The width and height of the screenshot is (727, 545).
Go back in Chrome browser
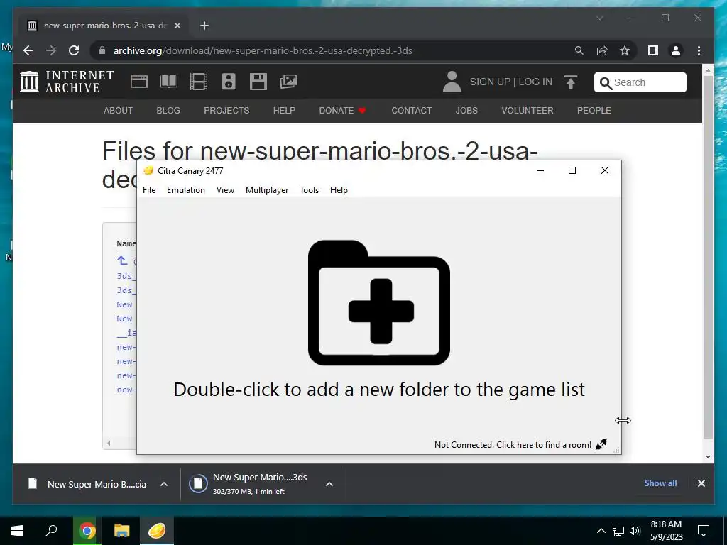[28, 50]
